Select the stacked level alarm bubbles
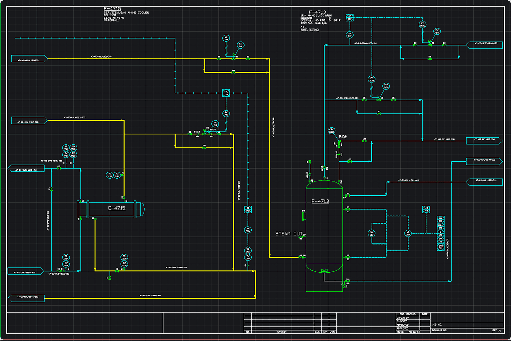Screen dimensions: 511x341 coord(441,233)
